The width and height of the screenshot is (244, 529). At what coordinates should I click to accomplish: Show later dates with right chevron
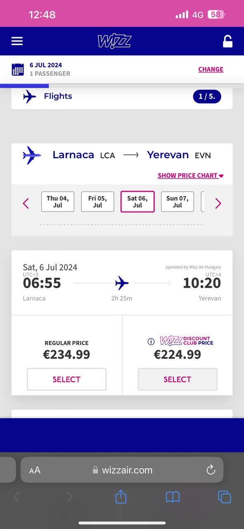pyautogui.click(x=218, y=203)
